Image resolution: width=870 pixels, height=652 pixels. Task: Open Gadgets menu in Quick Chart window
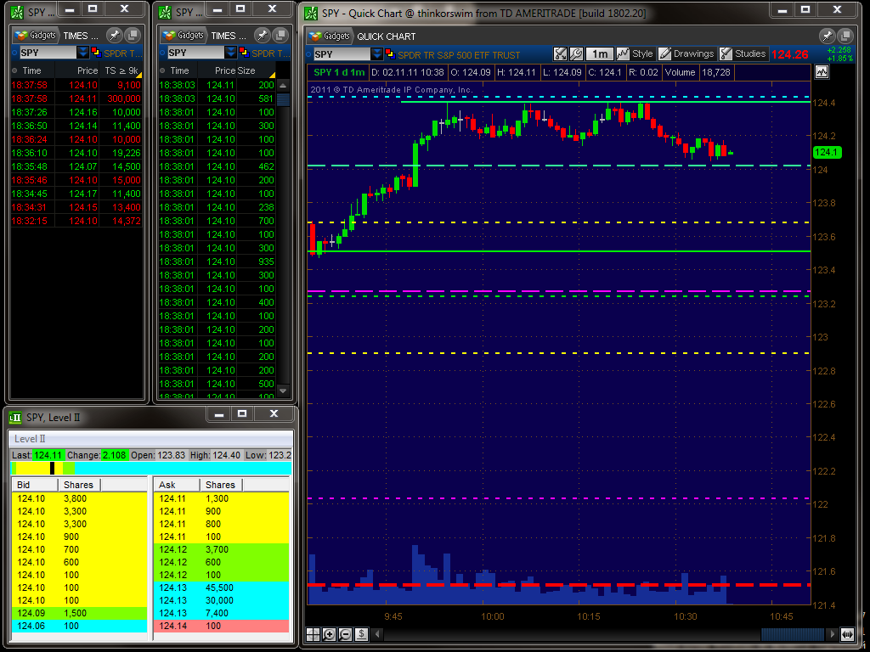[330, 36]
